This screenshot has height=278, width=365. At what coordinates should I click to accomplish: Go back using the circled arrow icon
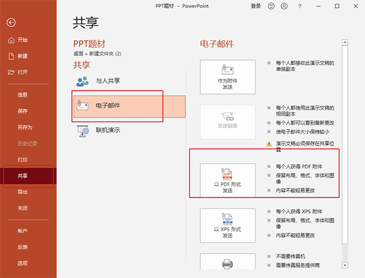pyautogui.click(x=11, y=23)
